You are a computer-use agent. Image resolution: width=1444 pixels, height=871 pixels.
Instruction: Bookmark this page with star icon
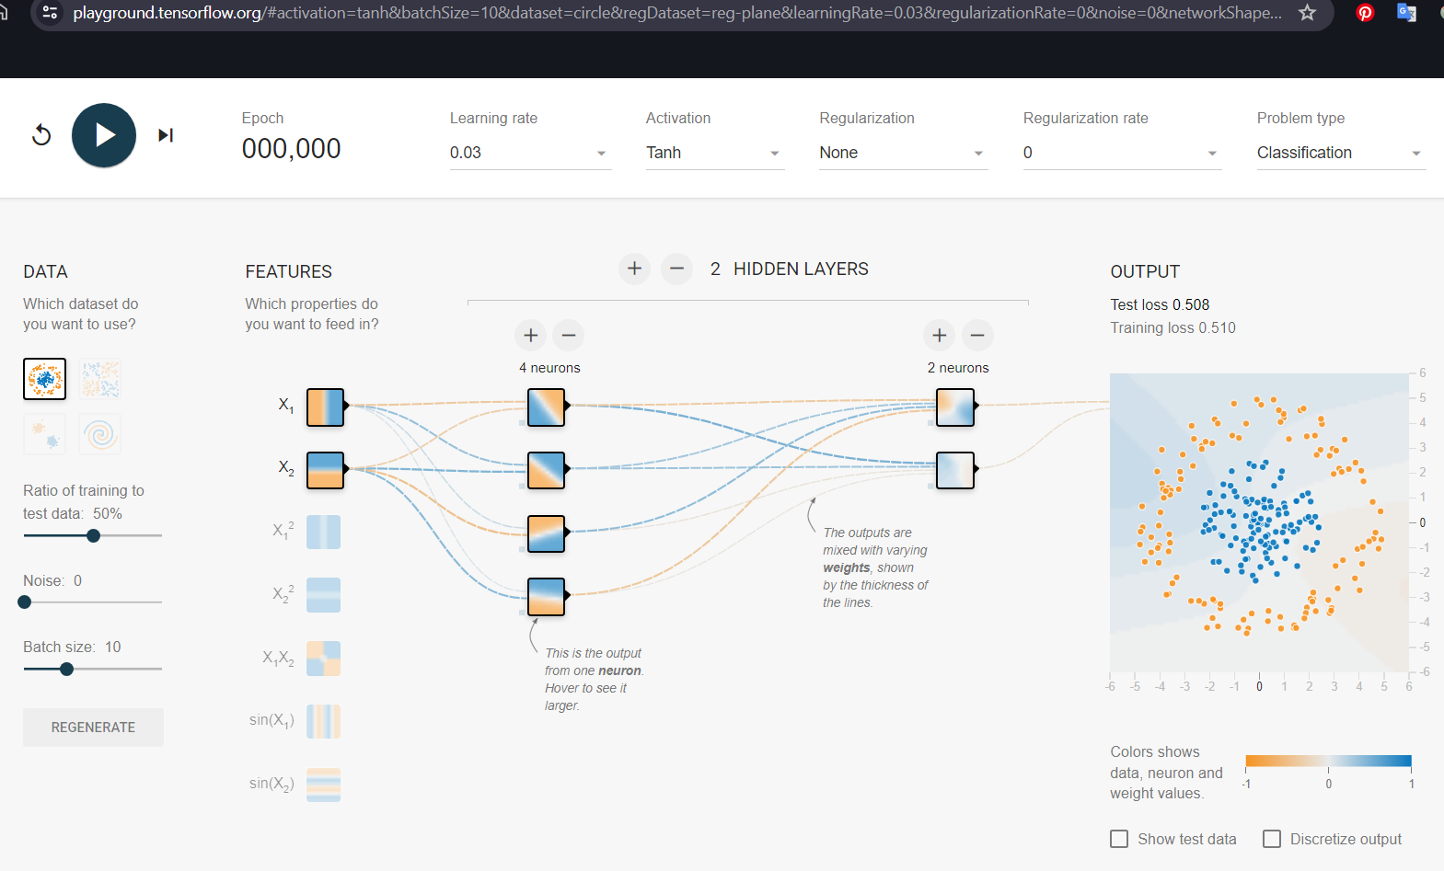[1307, 13]
